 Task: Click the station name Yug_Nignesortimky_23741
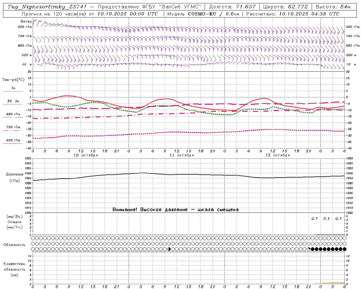pos(47,7)
